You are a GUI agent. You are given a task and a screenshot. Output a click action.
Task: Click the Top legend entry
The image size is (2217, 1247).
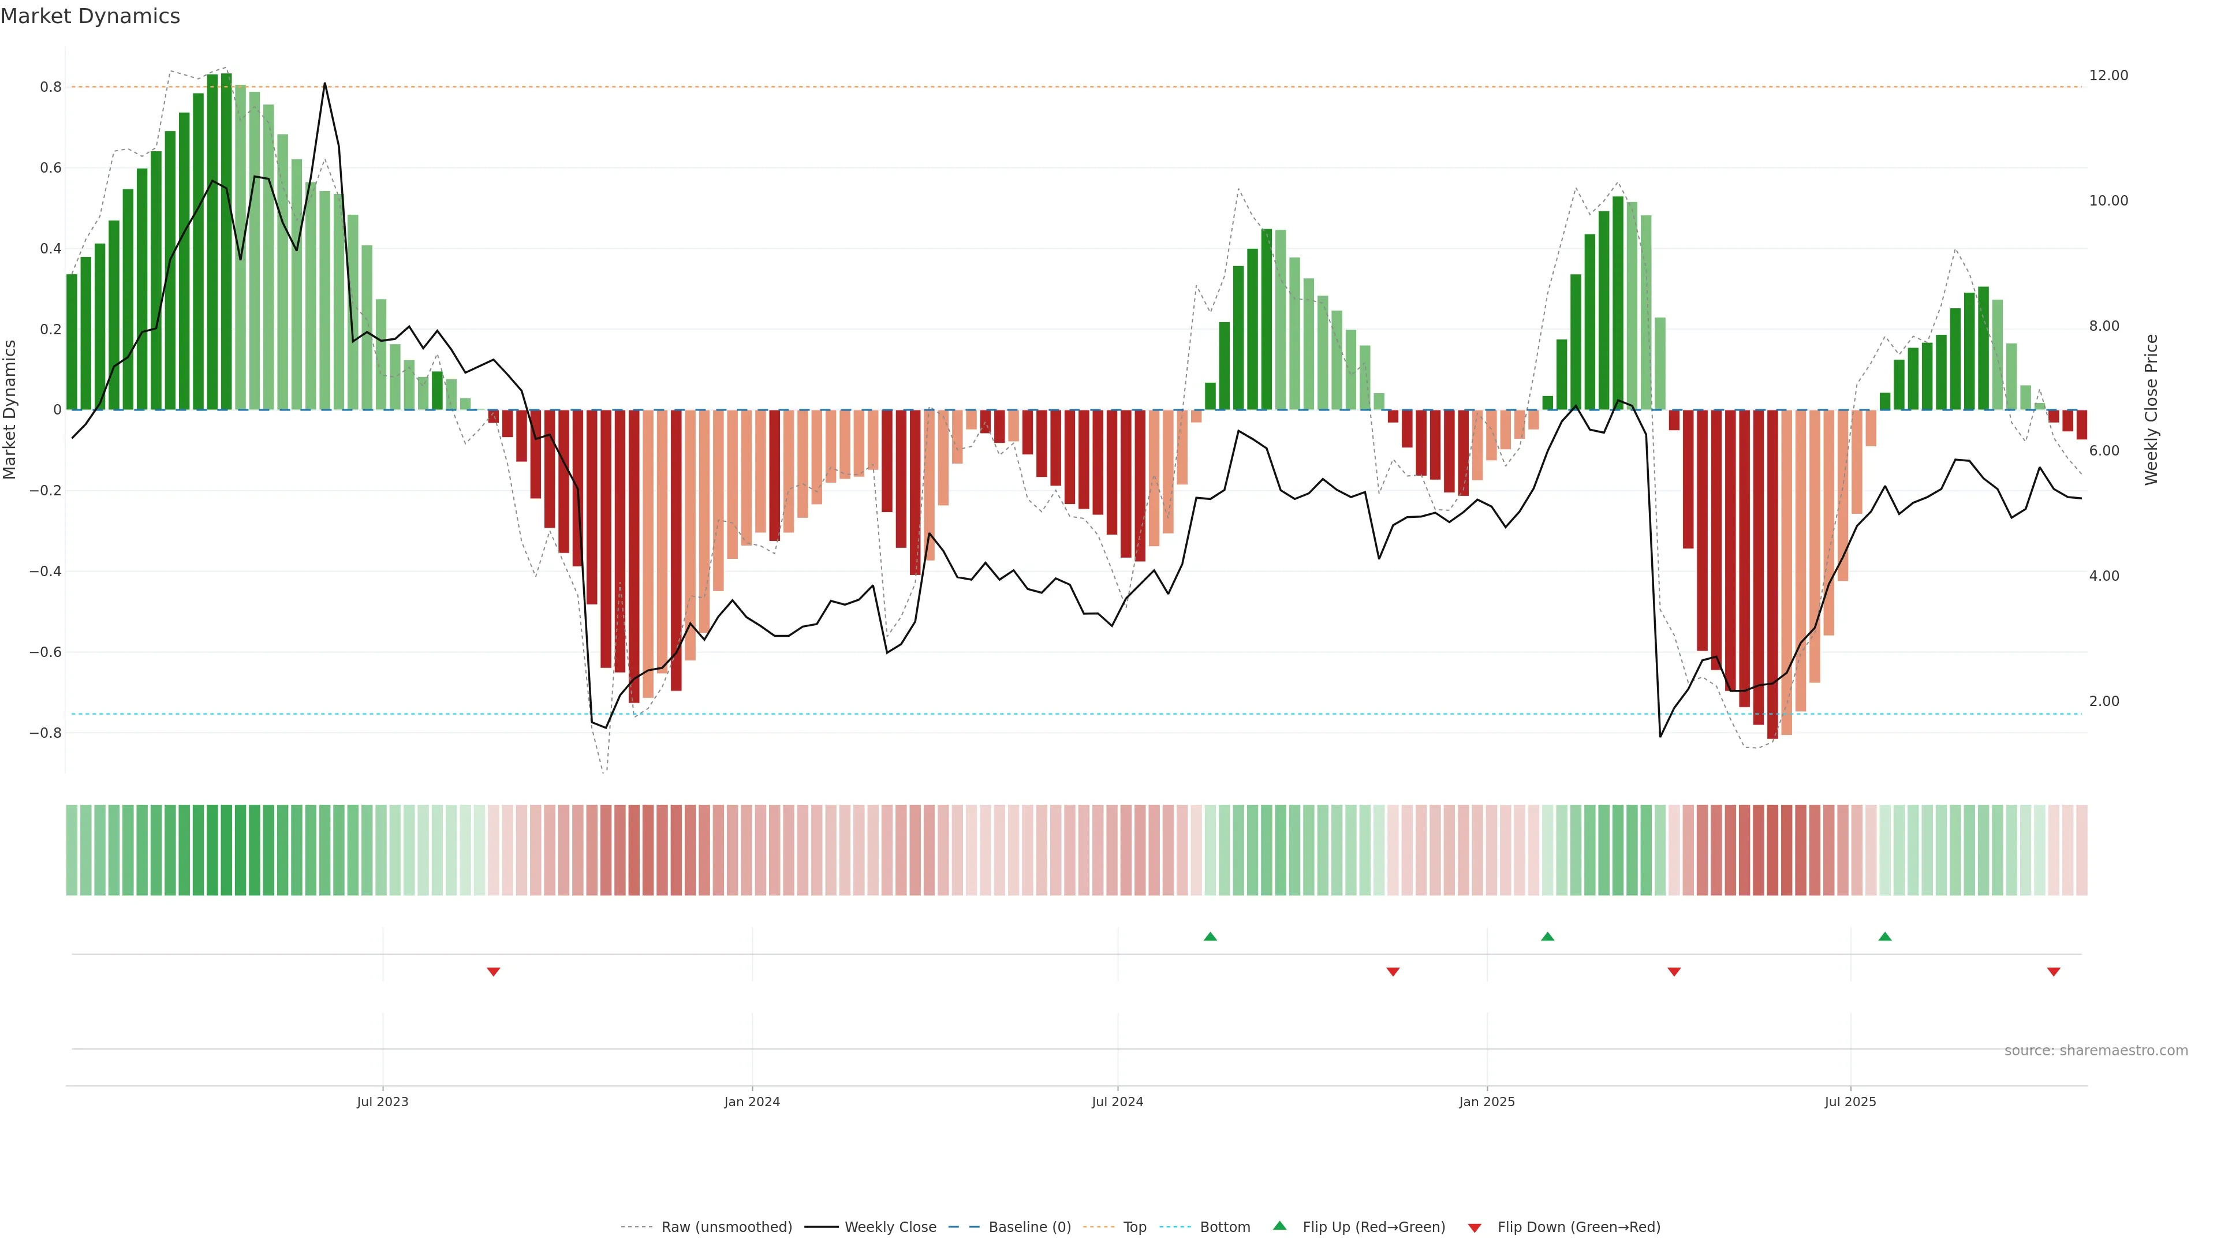[x=1134, y=1227]
